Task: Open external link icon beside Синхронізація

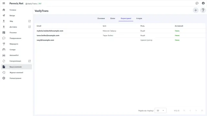Action: click(29, 61)
